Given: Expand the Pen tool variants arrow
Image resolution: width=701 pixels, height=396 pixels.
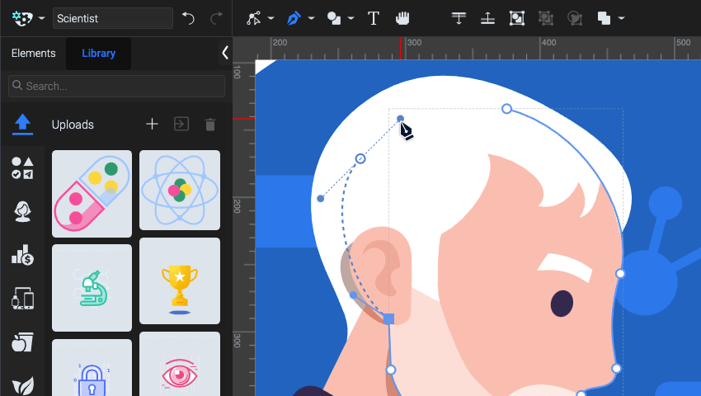Looking at the screenshot, I should (x=311, y=18).
